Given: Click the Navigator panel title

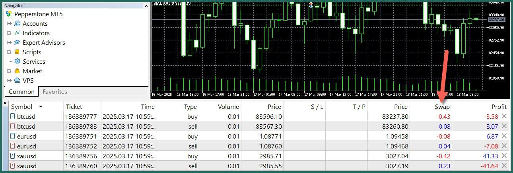Looking at the screenshot, I should click(x=14, y=5).
